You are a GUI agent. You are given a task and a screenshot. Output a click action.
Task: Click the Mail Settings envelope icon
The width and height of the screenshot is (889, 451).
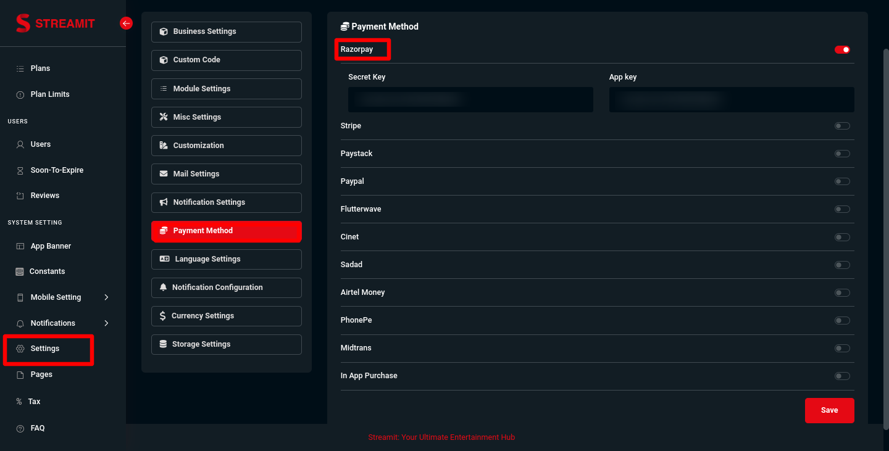coord(164,174)
